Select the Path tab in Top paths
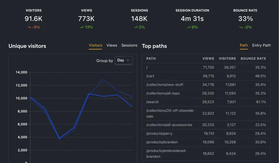Viewport: 279px width, 163px height. (x=244, y=45)
